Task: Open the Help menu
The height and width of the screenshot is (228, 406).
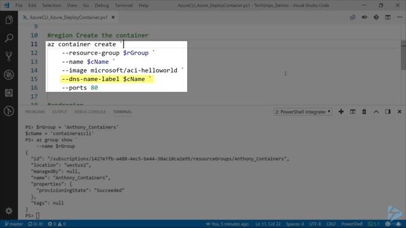Action: [x=143, y=5]
